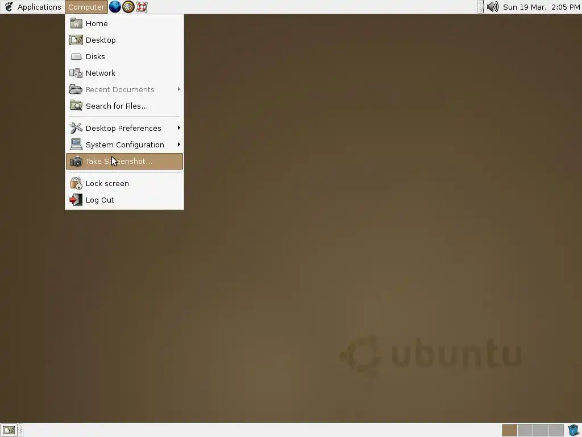Switch to the fourth workspace
The image size is (582, 437).
point(556,430)
